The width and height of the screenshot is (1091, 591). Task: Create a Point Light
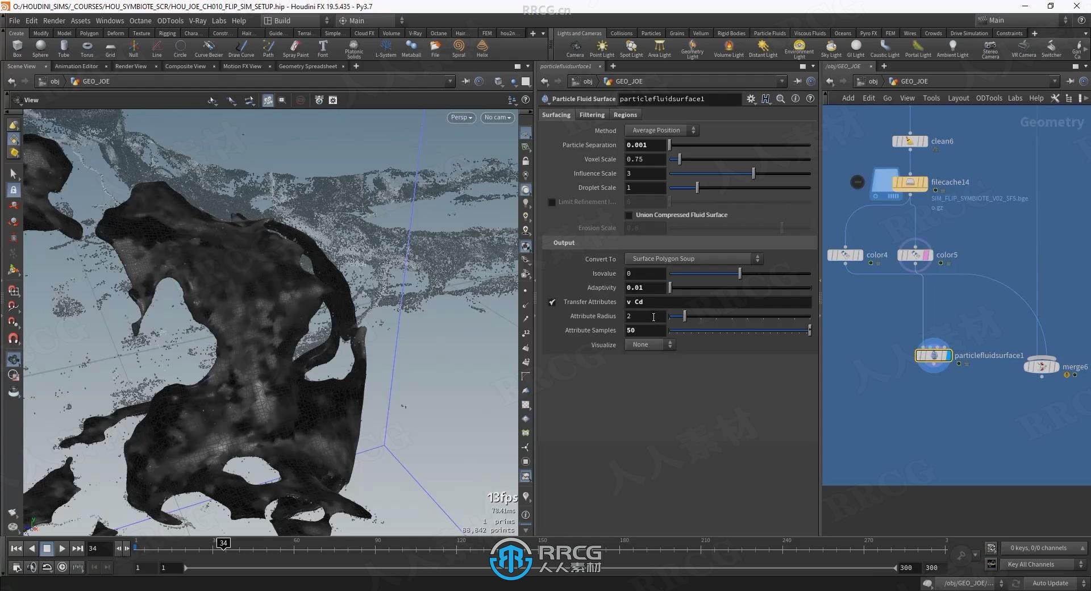tap(602, 48)
